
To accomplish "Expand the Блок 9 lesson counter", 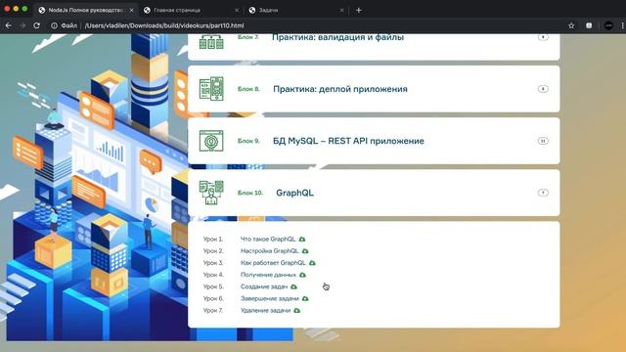I will 543,141.
